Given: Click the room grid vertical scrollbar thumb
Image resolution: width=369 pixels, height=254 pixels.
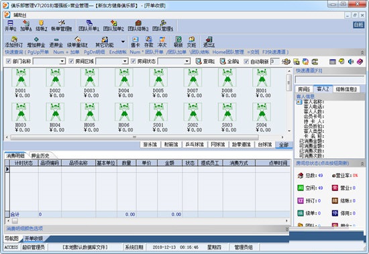Looking at the screenshot, I should pyautogui.click(x=288, y=83).
